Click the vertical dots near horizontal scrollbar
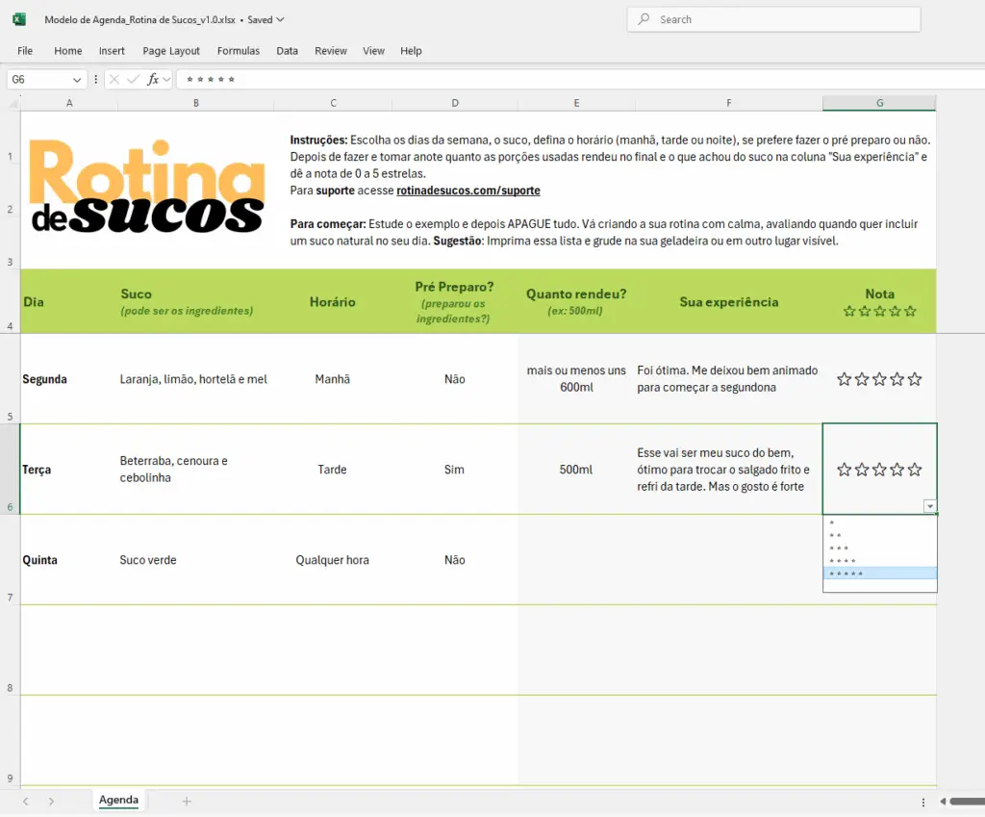985x817 pixels. point(922,802)
